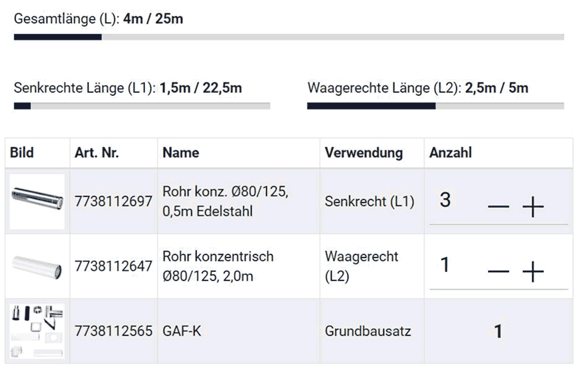This screenshot has height=373, width=583.
Task: Click the Name column header
Action: click(x=181, y=153)
